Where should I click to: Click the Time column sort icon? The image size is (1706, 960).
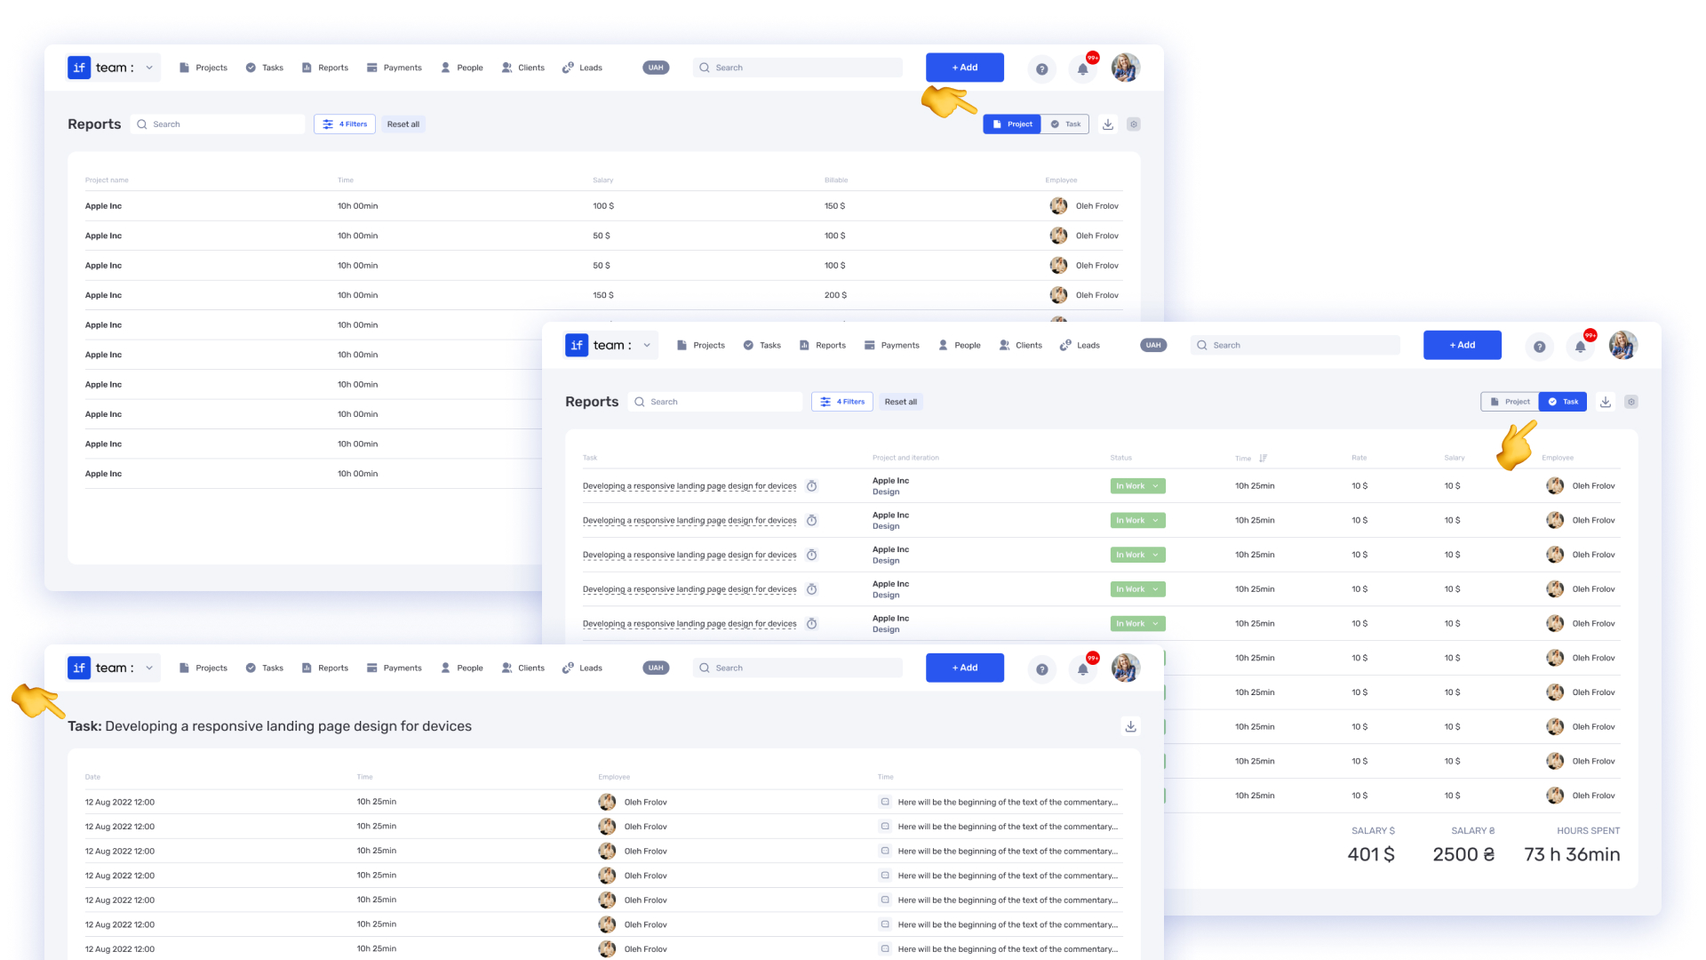[x=1263, y=459]
